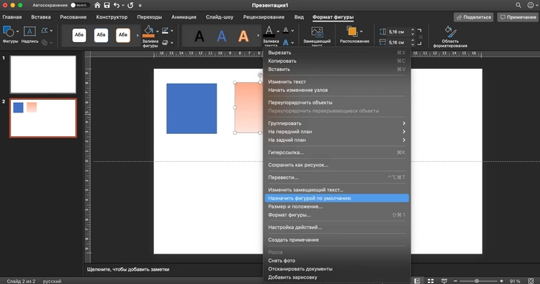Click the Фигуры shapes icon
Screen dimensions: 540x284
[x=8, y=32]
